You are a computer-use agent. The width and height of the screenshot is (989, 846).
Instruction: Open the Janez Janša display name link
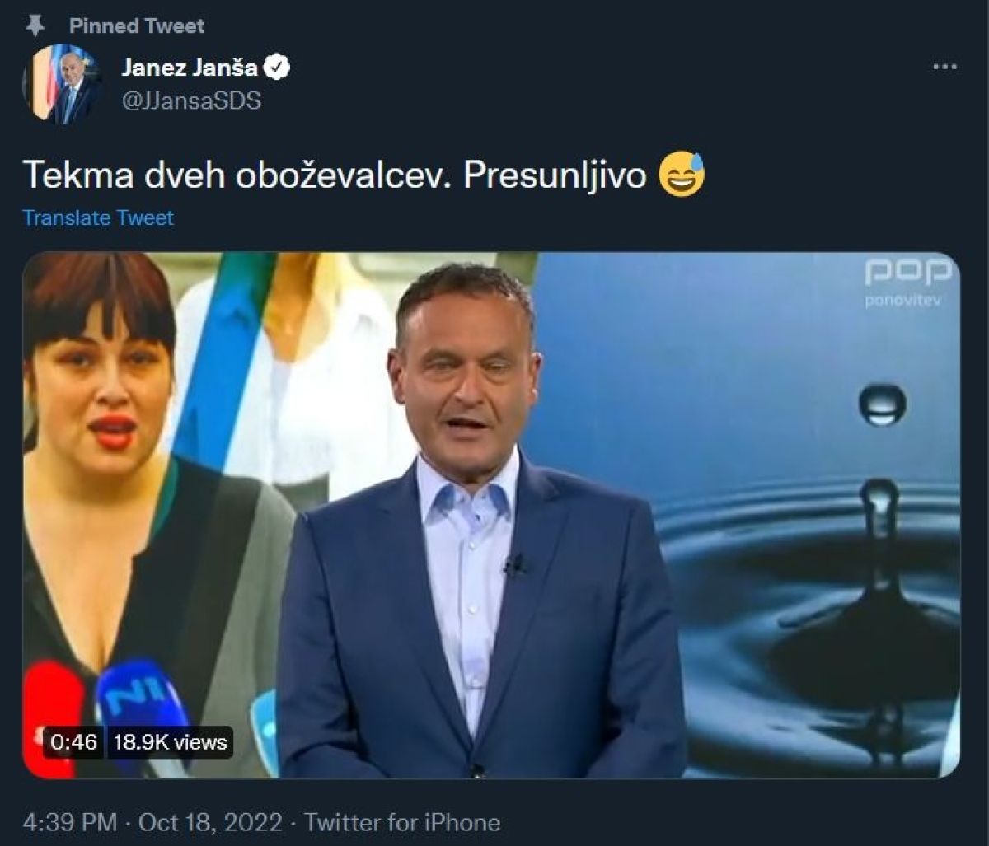[189, 68]
